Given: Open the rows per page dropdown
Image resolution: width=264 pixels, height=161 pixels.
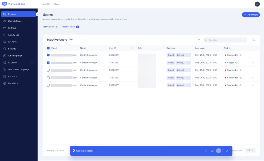Looking at the screenshot, I should [x=250, y=150].
